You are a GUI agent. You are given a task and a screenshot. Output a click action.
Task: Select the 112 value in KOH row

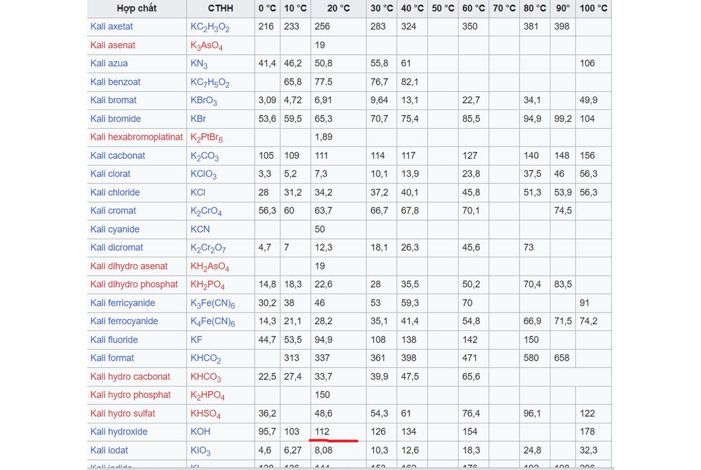point(322,432)
